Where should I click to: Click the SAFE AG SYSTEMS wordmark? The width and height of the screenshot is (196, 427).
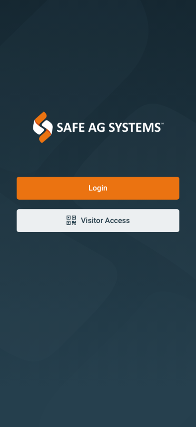click(109, 127)
